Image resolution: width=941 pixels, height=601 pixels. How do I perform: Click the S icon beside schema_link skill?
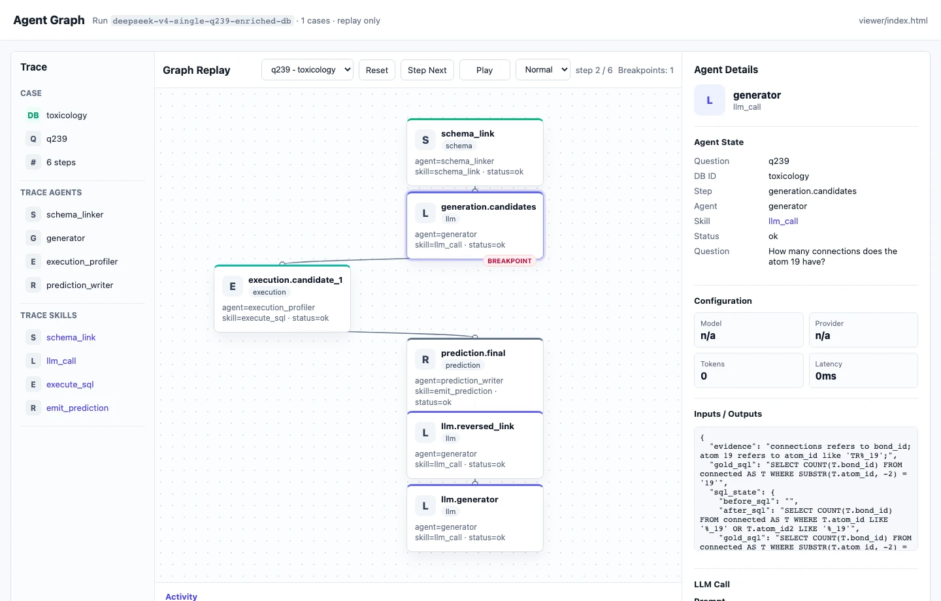33,338
